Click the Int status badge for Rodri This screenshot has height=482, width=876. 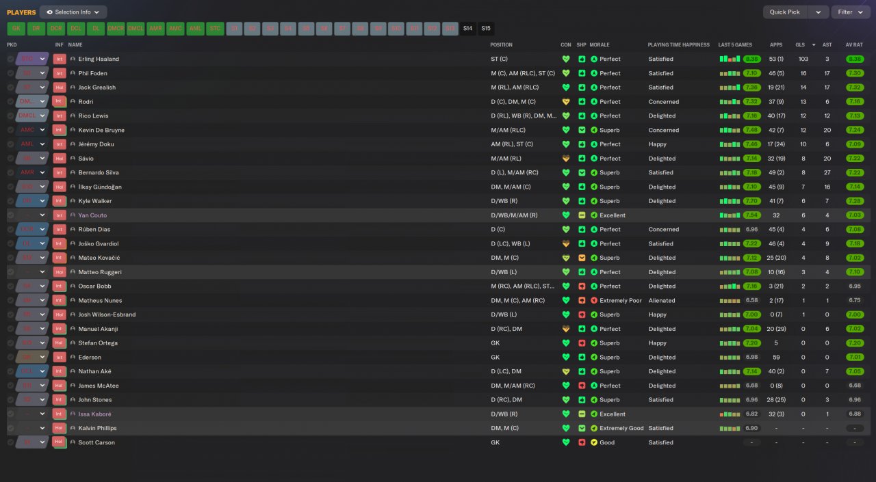60,102
